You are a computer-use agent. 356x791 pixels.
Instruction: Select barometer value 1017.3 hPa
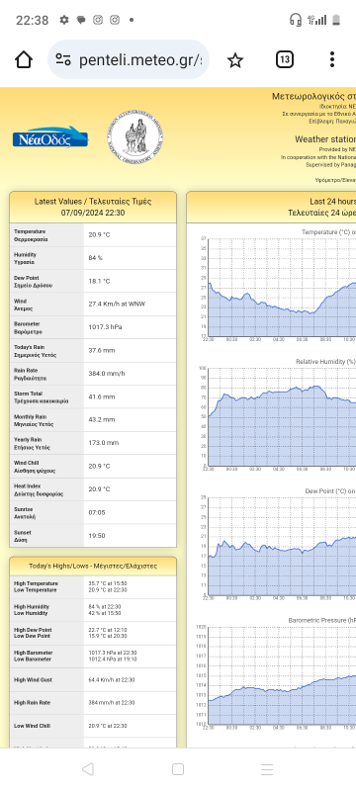click(106, 327)
